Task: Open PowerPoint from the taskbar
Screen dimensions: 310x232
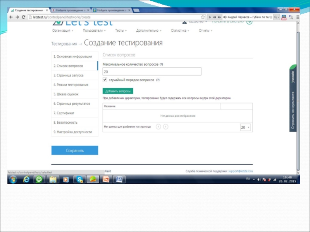Action: (106, 179)
